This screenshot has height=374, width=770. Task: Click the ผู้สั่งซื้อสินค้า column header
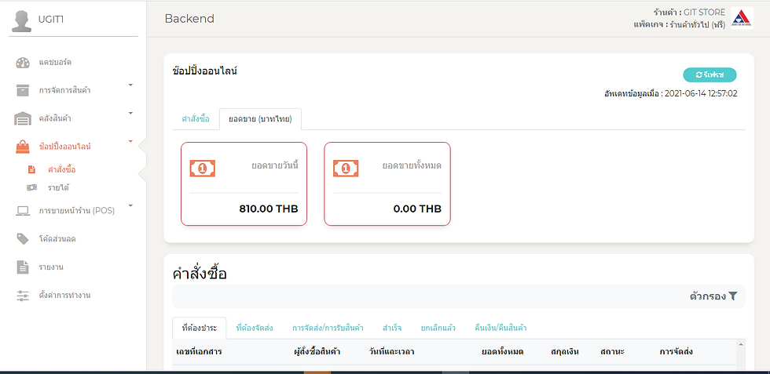click(x=317, y=352)
